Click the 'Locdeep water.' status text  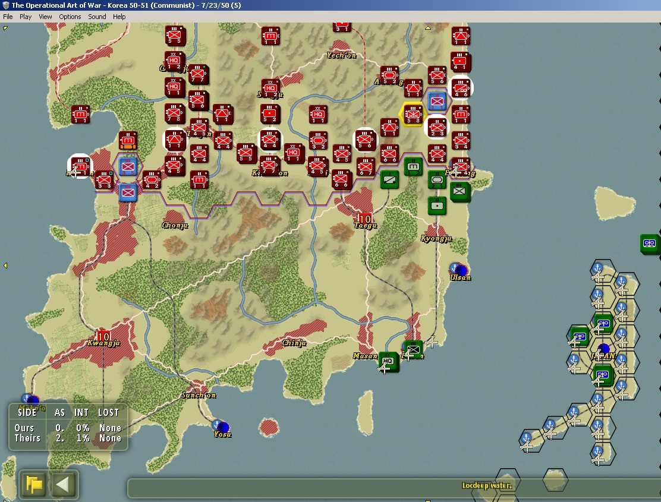[487, 485]
